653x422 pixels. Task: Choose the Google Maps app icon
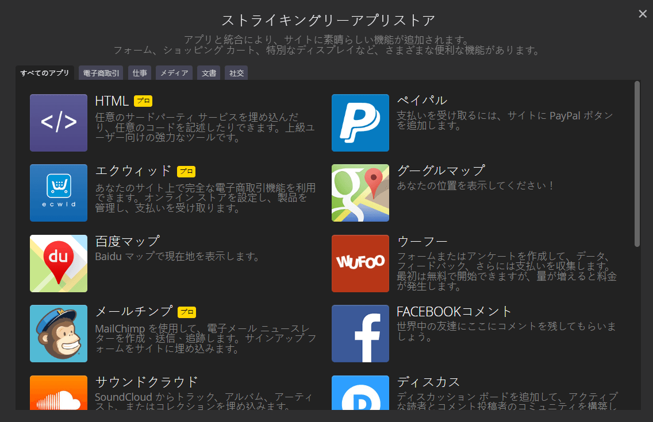(360, 193)
